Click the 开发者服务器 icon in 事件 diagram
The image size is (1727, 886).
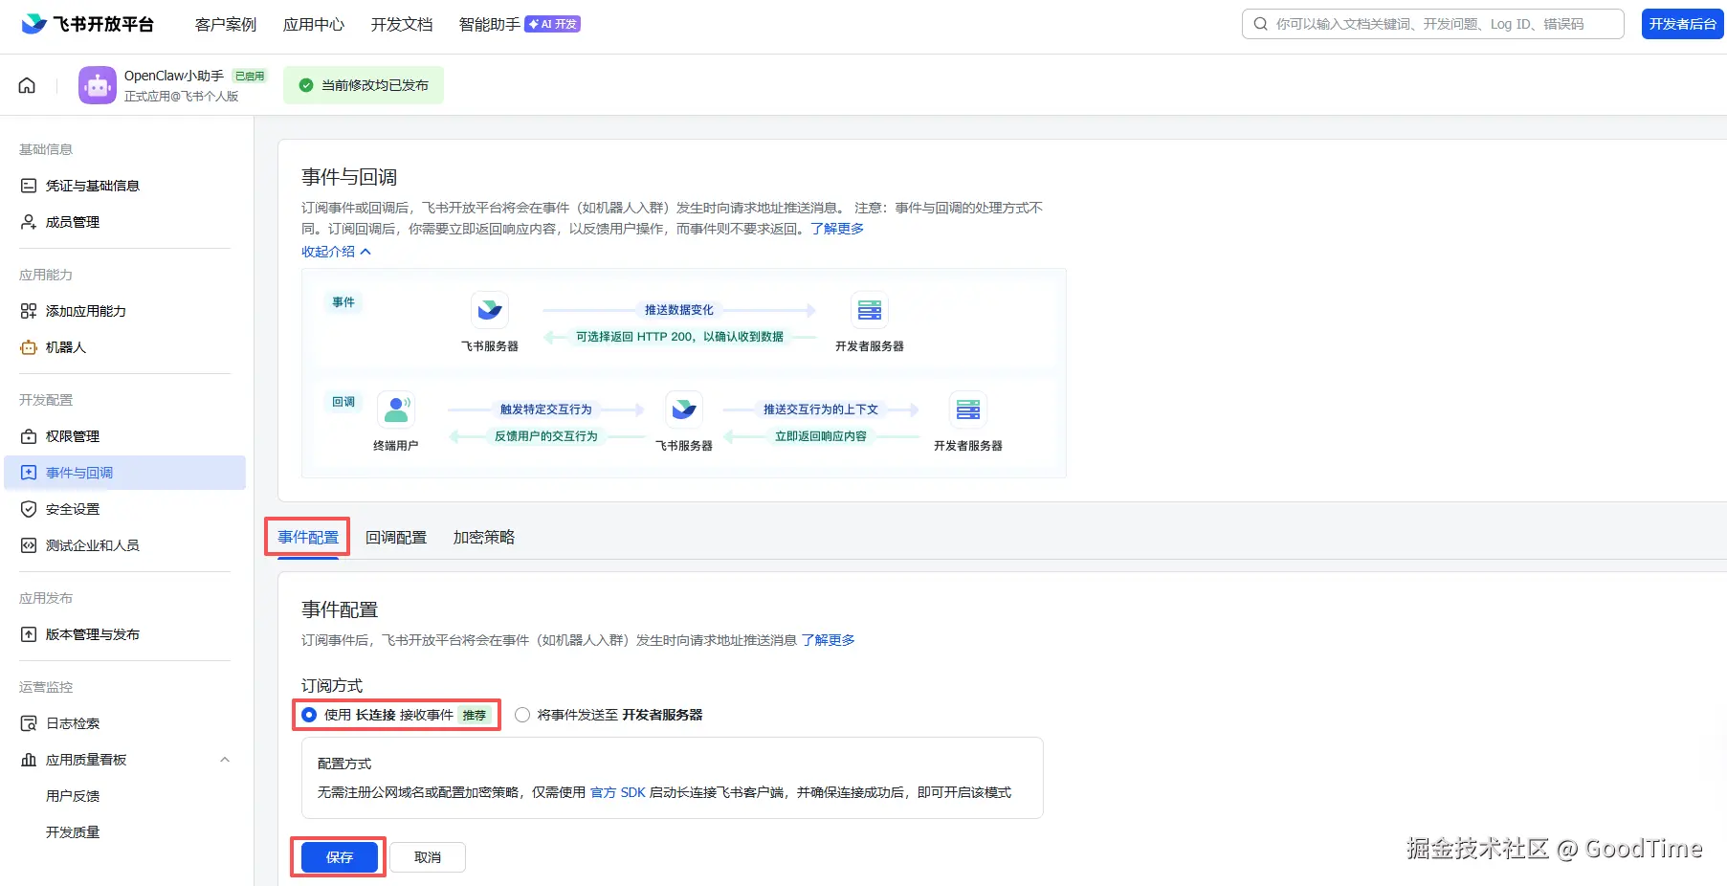870,310
